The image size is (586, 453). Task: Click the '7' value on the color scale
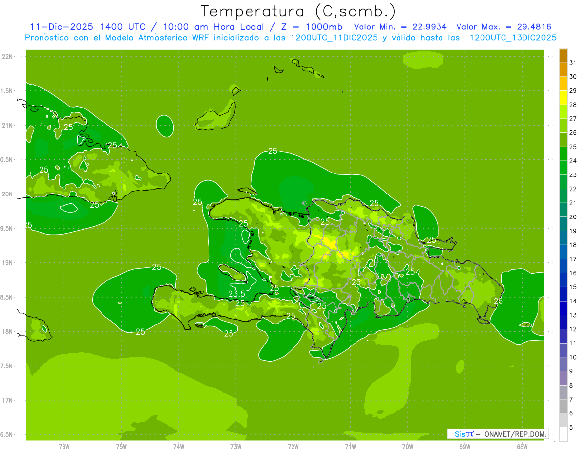click(571, 399)
